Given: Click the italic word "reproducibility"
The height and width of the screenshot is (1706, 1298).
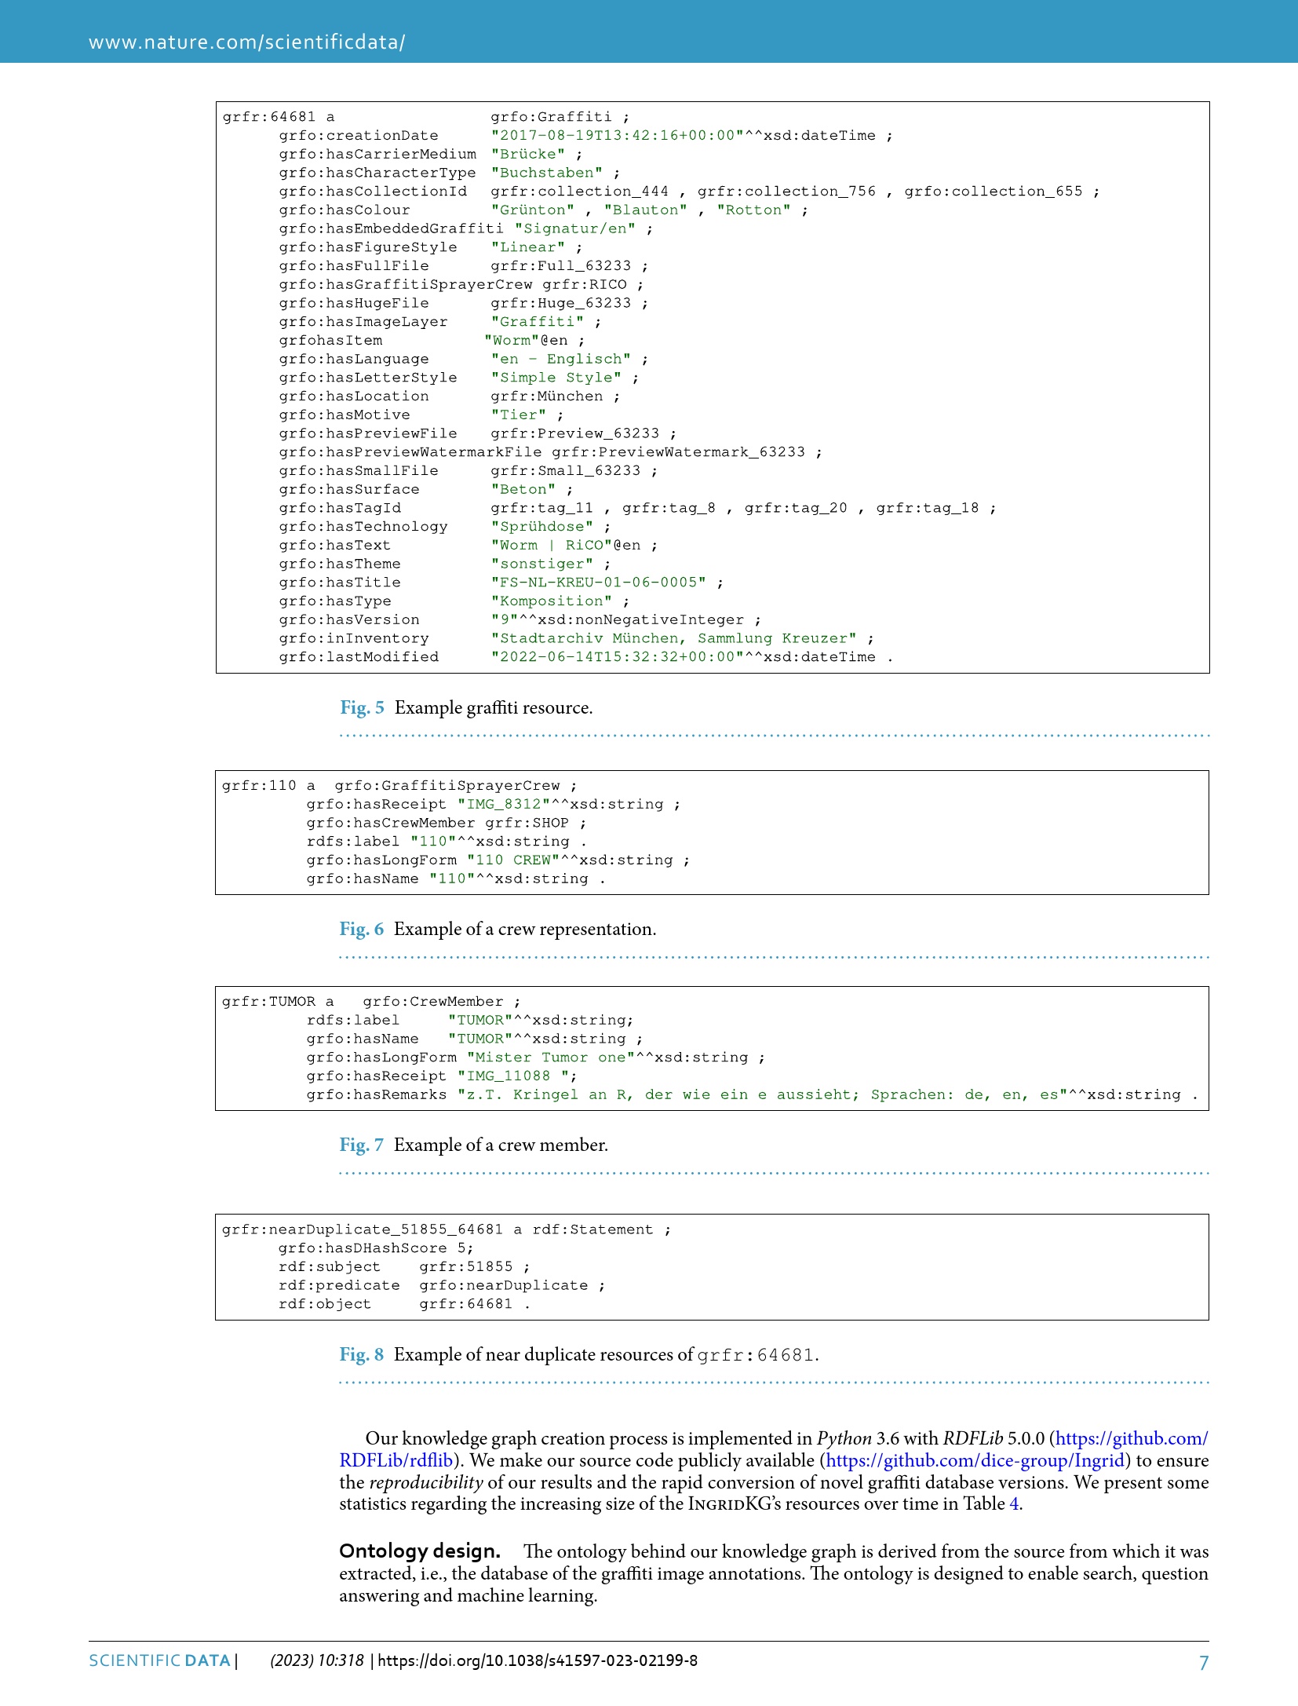Looking at the screenshot, I should [425, 1482].
